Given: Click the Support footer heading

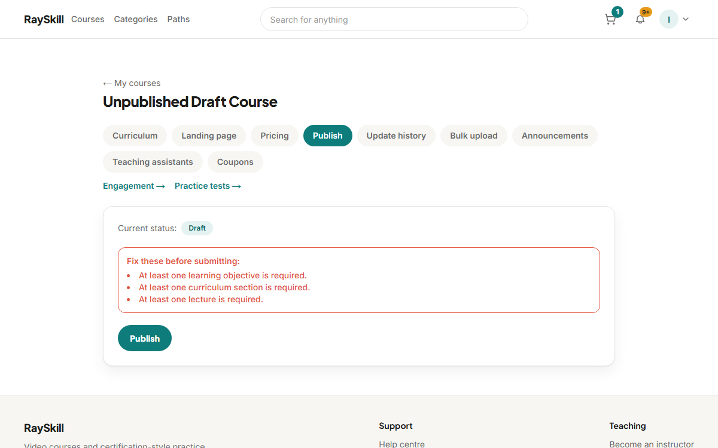Looking at the screenshot, I should (x=395, y=426).
